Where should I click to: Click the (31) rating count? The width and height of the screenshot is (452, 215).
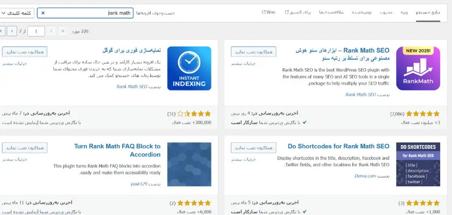click(171, 114)
